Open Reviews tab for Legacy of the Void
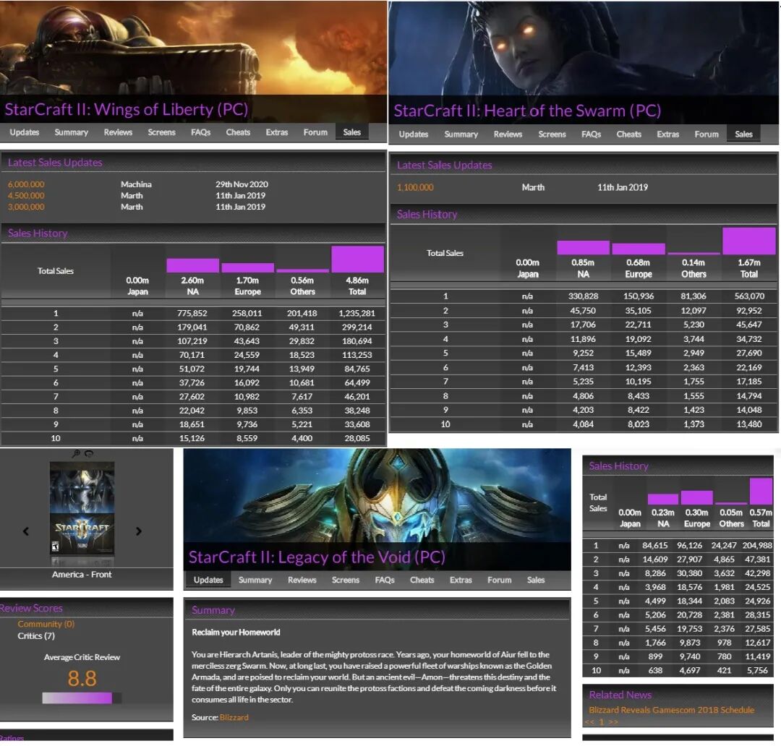 point(302,580)
